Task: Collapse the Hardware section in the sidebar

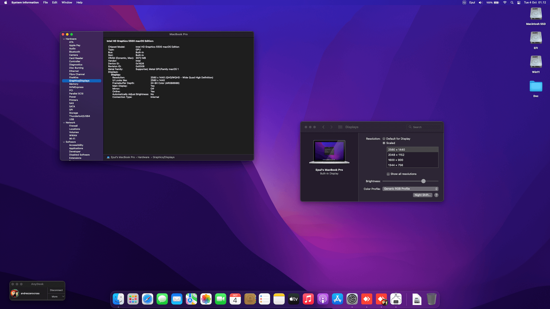Action: [x=64, y=39]
